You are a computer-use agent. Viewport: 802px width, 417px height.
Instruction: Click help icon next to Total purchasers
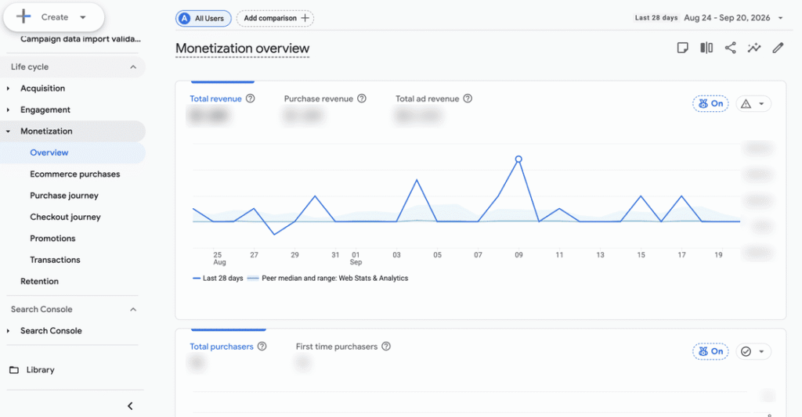tap(262, 347)
